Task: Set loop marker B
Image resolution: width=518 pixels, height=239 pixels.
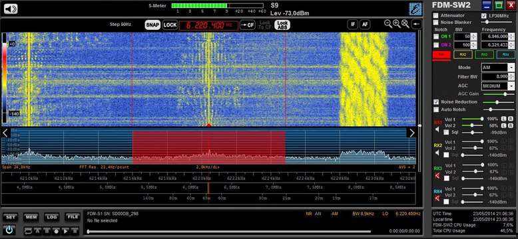Action: (x=47, y=231)
